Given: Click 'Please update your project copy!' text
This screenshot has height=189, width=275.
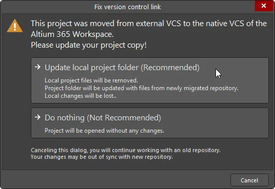Looking at the screenshot, I should pyautogui.click(x=89, y=45).
